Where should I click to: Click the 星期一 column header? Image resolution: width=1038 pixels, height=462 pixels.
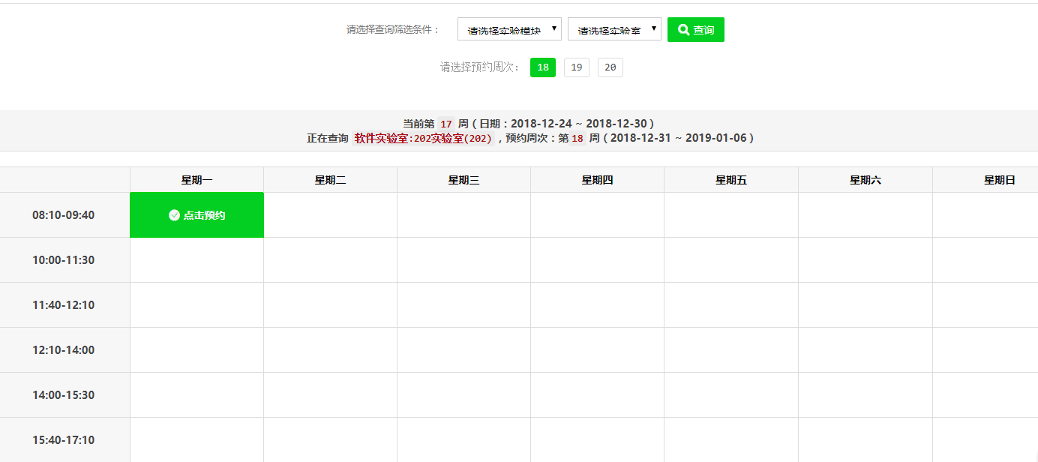click(196, 180)
